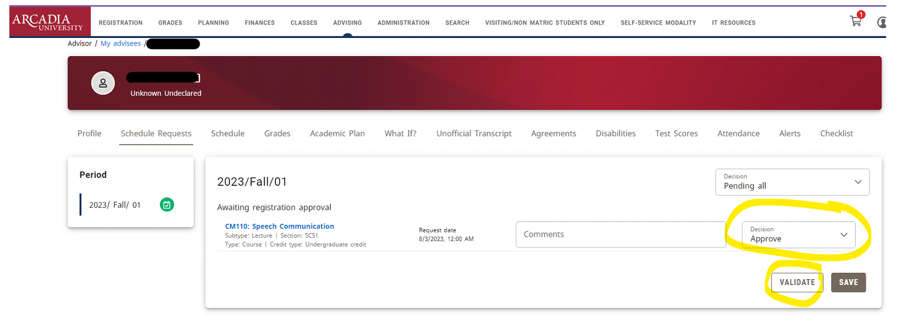Switch to the Academic Plan tab

[x=337, y=134]
